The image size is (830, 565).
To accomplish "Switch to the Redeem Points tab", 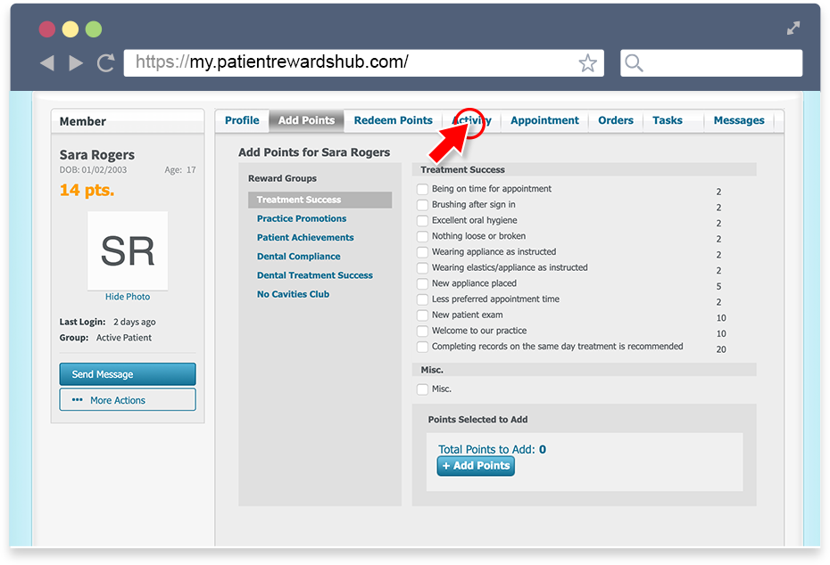I will pos(394,120).
